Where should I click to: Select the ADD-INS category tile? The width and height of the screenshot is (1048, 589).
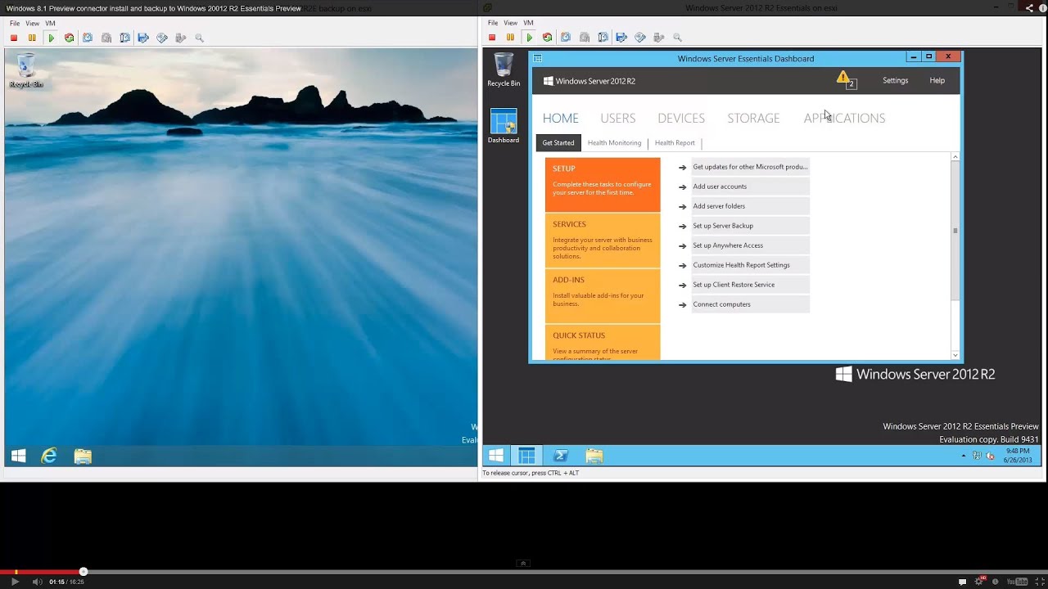click(603, 295)
